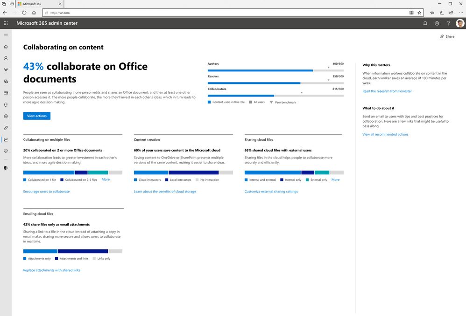Click '400/500' Authors count
Screen dimensions: 466x316
point(338,64)
